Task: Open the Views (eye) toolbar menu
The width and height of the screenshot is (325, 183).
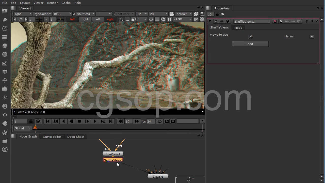Action: [5, 115]
